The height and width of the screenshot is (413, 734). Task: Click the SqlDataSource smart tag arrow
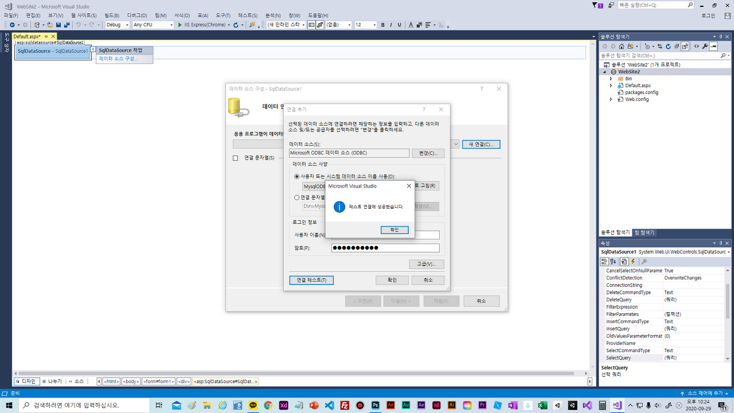[93, 50]
